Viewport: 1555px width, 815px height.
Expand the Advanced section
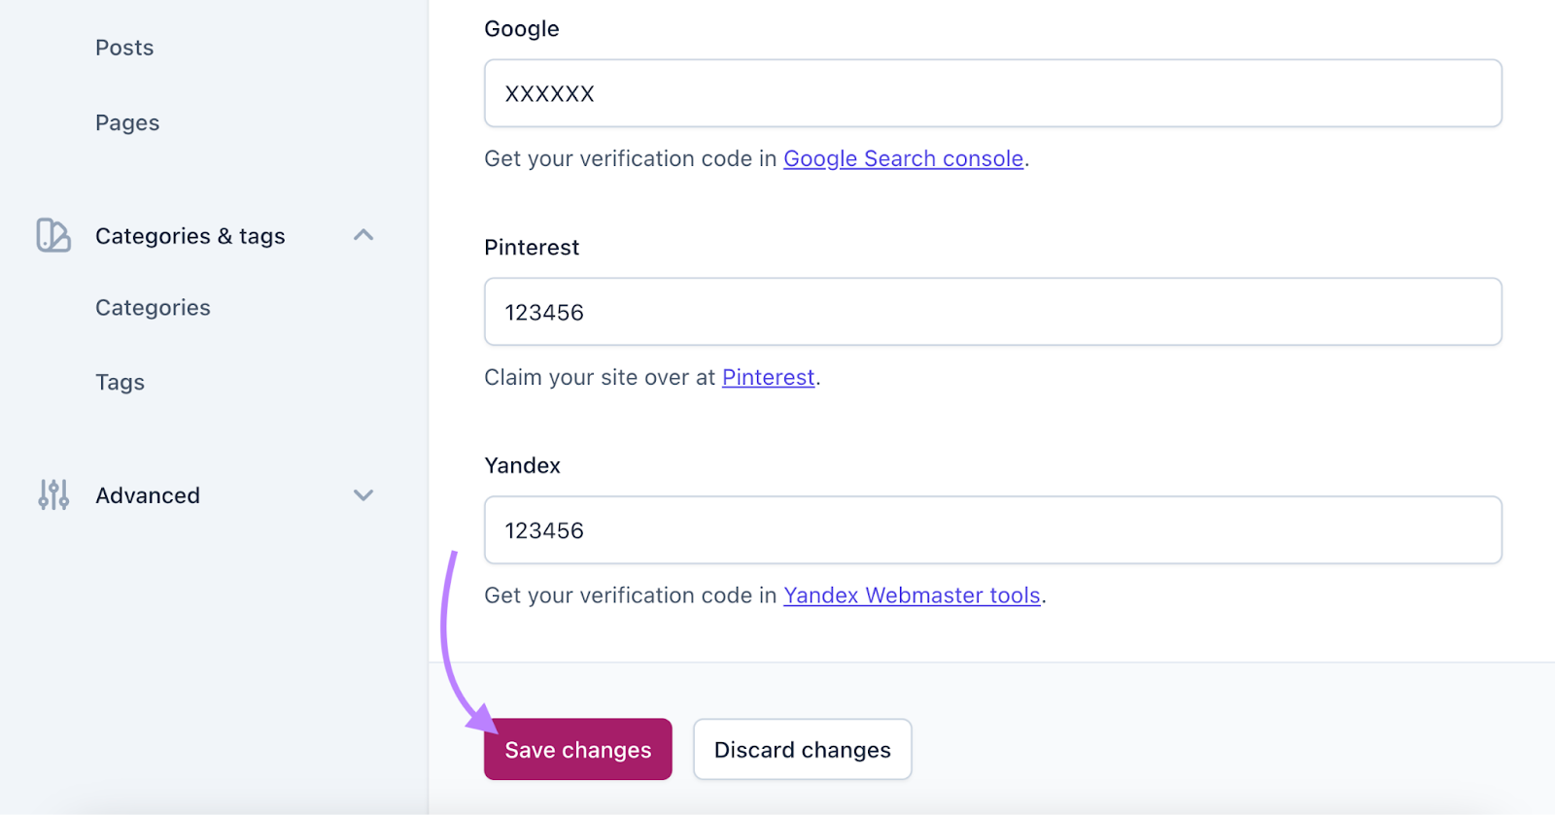pyautogui.click(x=363, y=495)
